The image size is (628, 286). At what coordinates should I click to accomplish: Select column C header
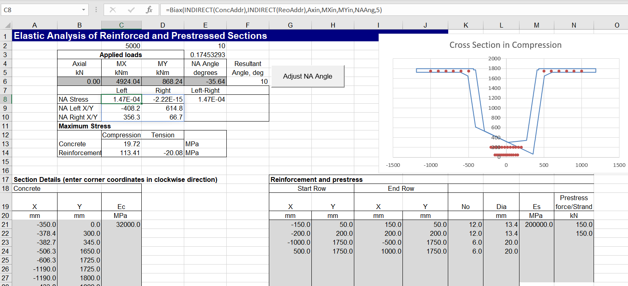point(121,25)
